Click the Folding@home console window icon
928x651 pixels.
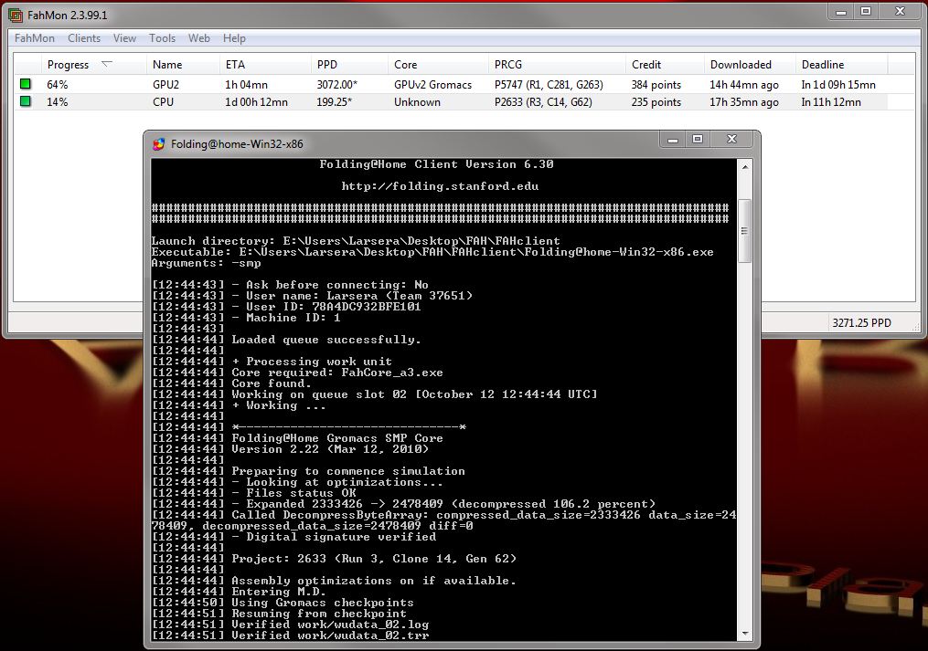point(158,143)
